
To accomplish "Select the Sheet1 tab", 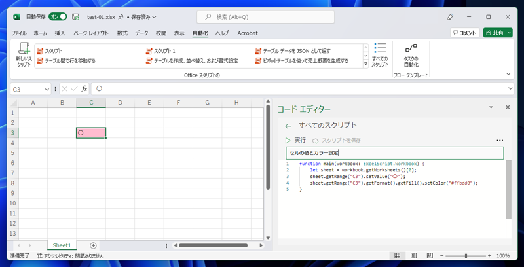I will point(62,245).
